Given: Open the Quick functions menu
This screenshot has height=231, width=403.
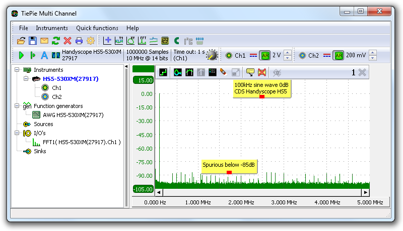Looking at the screenshot, I should pyautogui.click(x=97, y=28).
